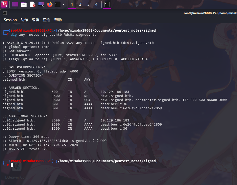Click the NS record value dc01.signed.htb.

pyautogui.click(x=117, y=96)
